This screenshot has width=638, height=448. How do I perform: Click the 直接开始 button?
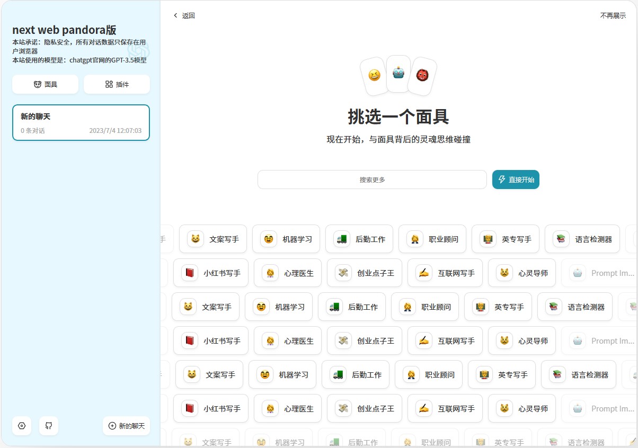(516, 180)
